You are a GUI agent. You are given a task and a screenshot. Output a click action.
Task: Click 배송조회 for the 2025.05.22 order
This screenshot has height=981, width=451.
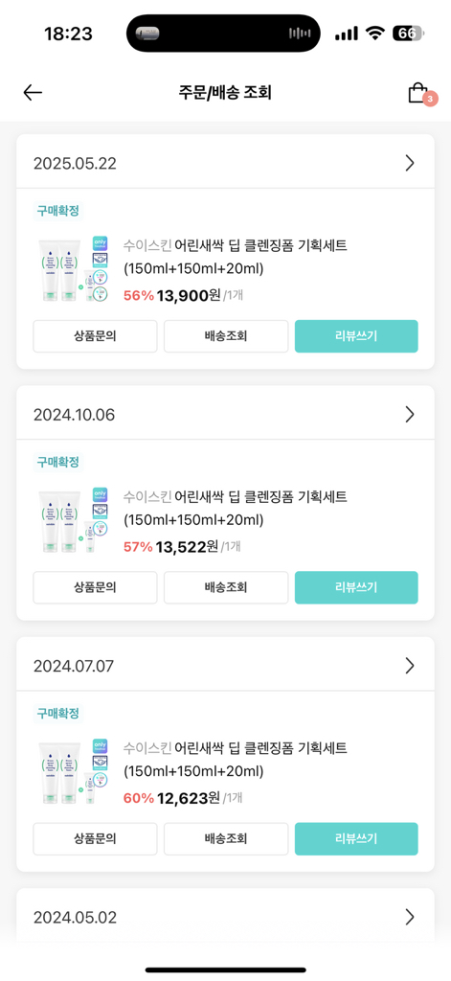pos(226,336)
